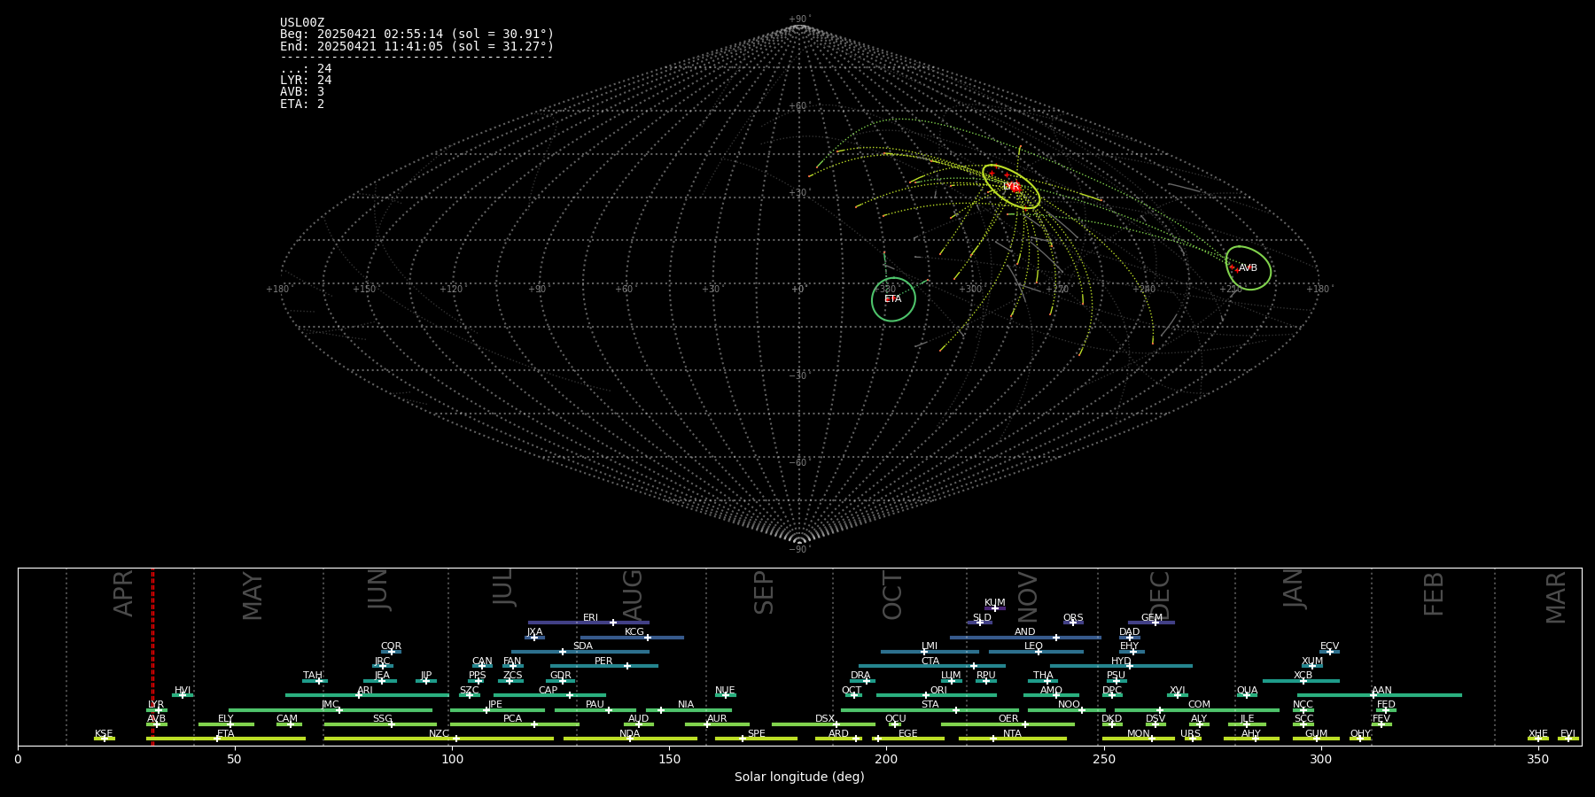1595x797 pixels.
Task: Click the AND shower bar in timeline
Action: coord(1025,638)
